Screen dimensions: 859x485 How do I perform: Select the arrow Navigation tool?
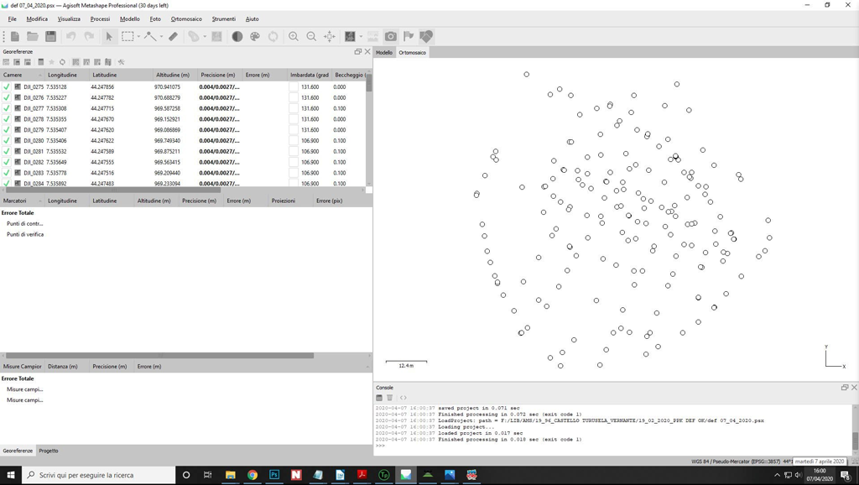(x=109, y=37)
